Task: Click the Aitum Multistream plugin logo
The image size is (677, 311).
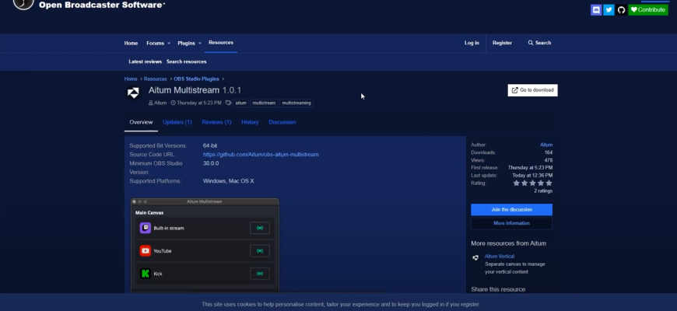Action: pyautogui.click(x=133, y=93)
